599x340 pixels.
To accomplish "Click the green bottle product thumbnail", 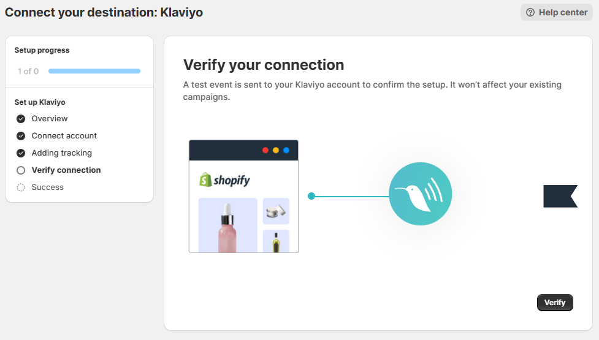I will (276, 241).
